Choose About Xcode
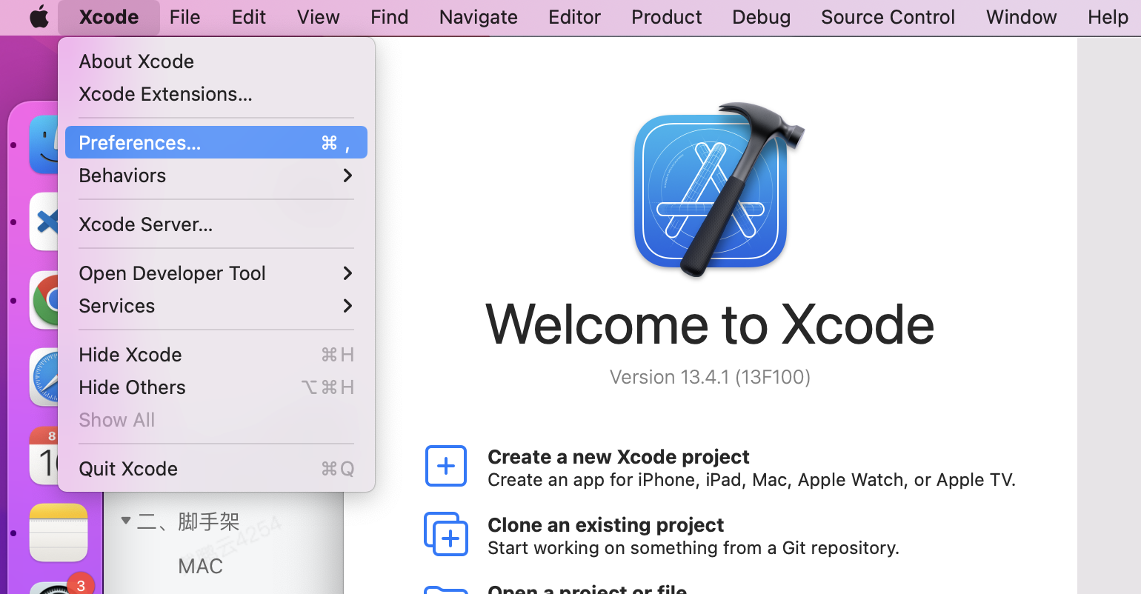Screen dimensions: 1141x594 point(216,61)
